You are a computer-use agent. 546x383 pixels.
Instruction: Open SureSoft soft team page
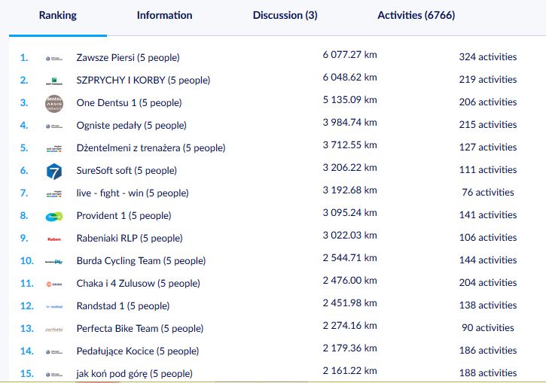127,171
